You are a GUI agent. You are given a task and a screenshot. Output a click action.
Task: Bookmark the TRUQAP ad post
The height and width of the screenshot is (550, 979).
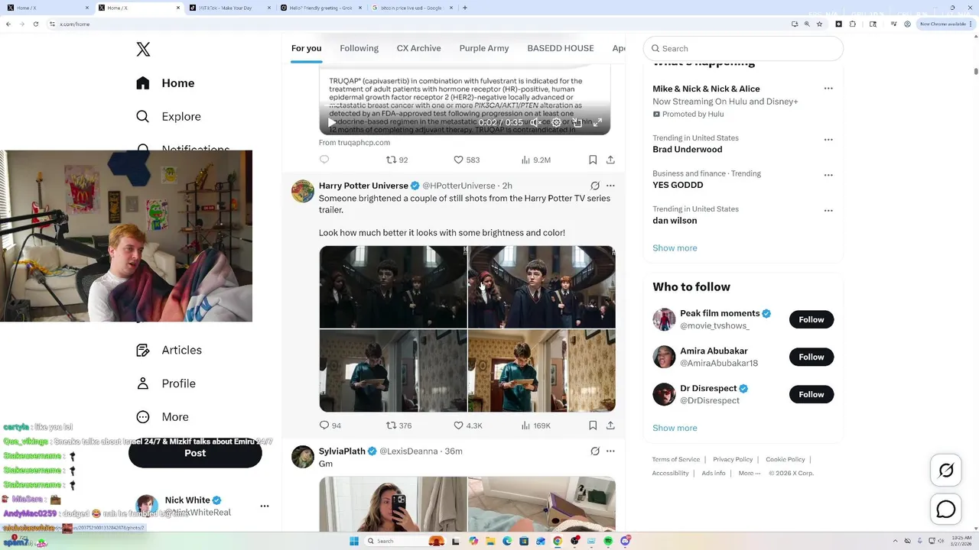point(593,160)
